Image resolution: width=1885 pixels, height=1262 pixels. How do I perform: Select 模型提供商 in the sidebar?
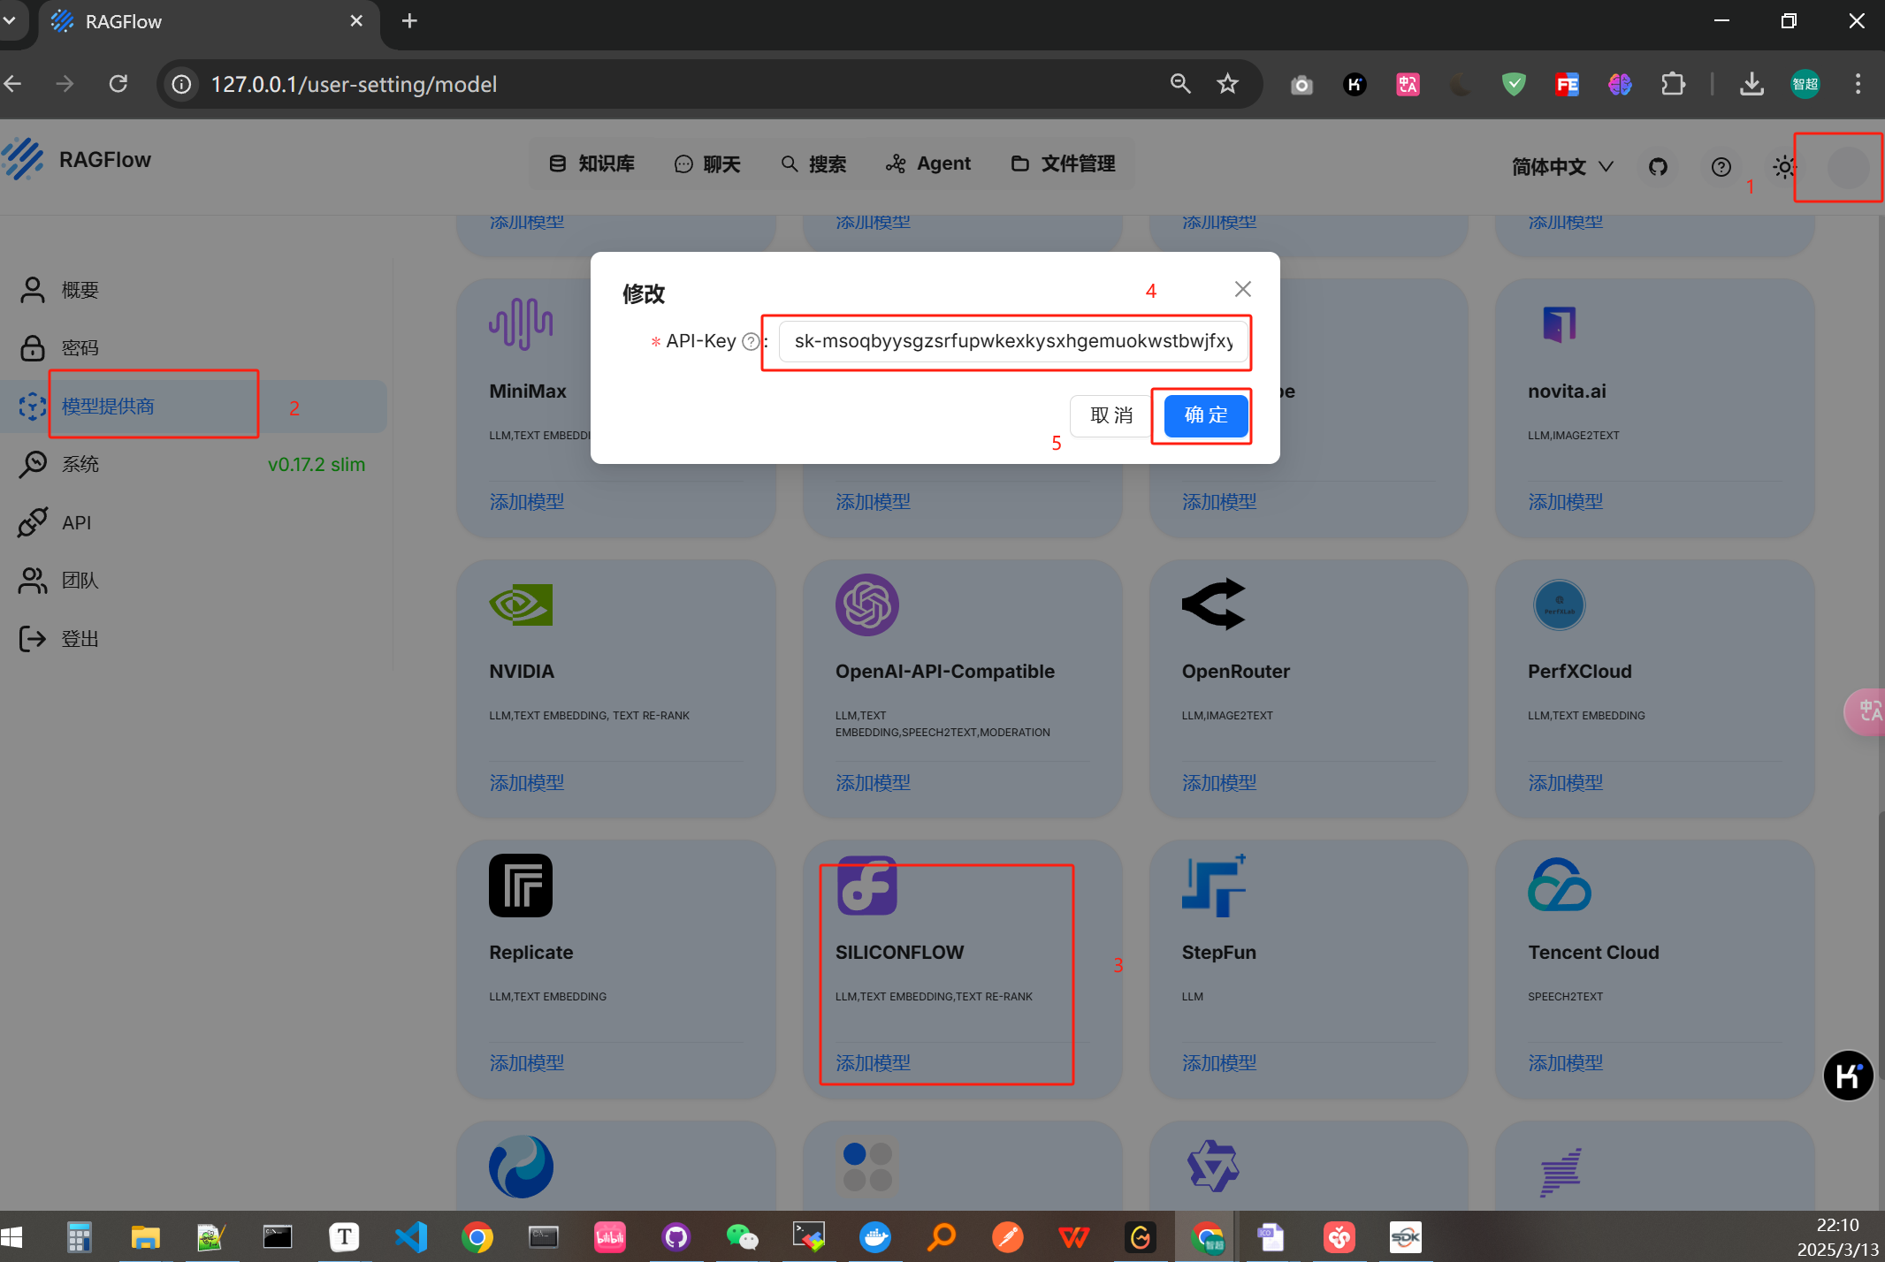[108, 407]
